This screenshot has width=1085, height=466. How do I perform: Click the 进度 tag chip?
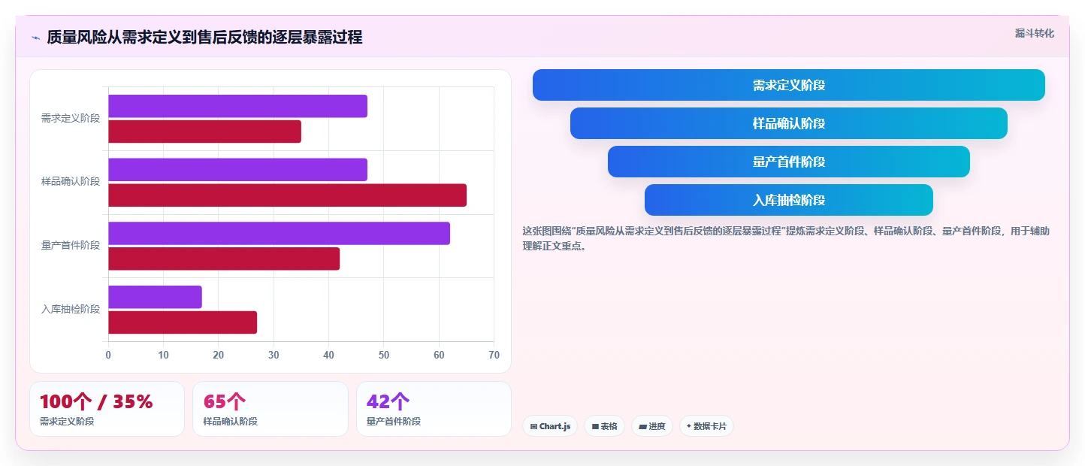click(651, 426)
